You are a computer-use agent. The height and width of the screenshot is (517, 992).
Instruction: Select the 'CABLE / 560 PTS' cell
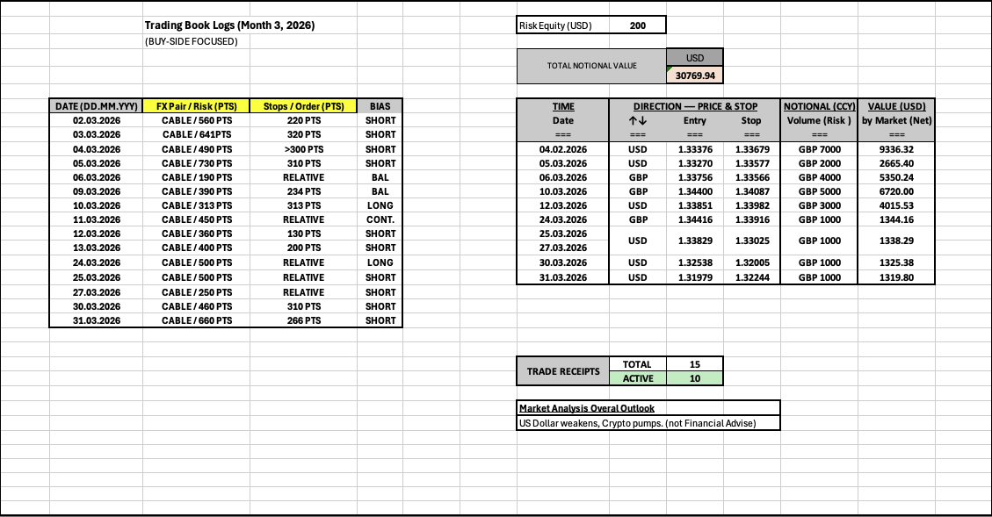[197, 120]
